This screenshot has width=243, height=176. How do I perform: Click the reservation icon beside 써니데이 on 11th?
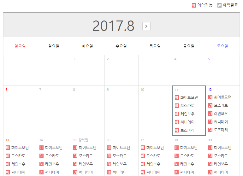(x=177, y=122)
